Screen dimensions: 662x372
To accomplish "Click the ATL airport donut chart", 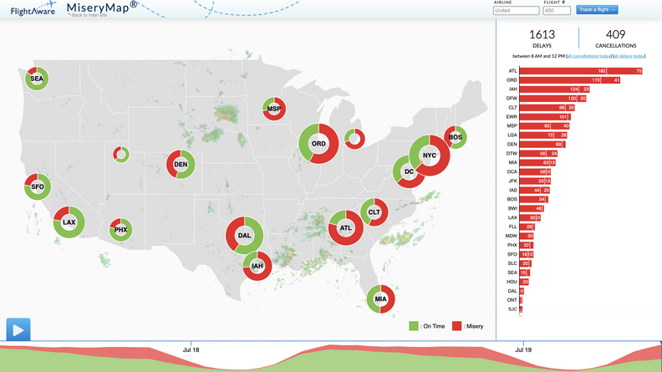I will pyautogui.click(x=346, y=228).
